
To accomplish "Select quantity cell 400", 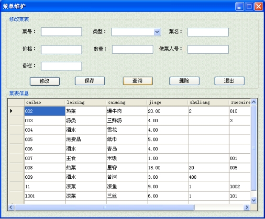I will point(209,177).
